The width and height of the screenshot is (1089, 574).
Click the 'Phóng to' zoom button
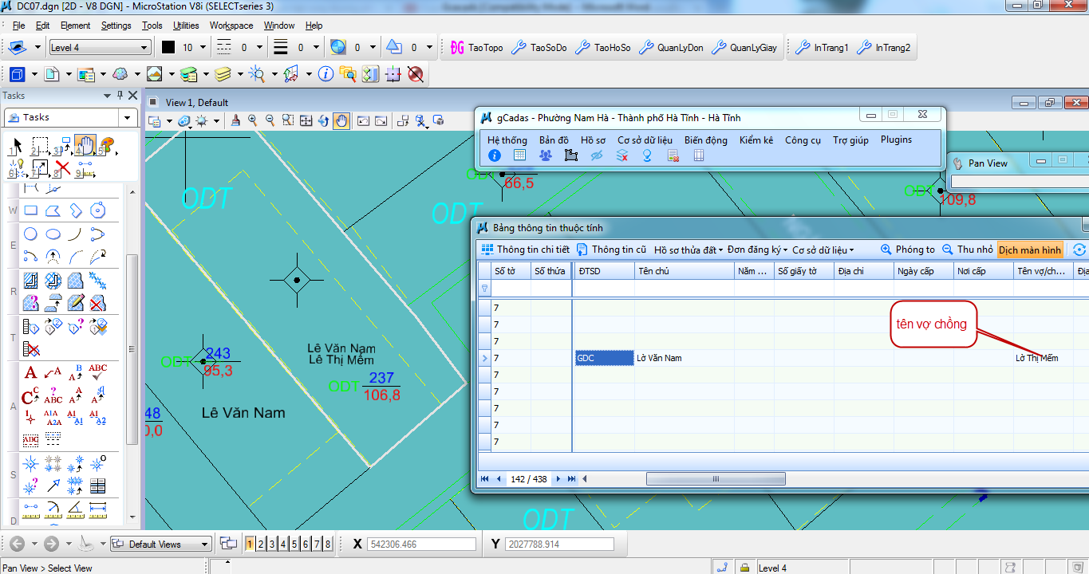click(908, 250)
